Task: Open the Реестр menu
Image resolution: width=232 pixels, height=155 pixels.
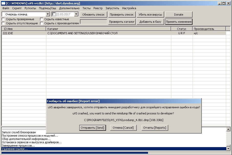Action: pyautogui.click(x=98, y=8)
